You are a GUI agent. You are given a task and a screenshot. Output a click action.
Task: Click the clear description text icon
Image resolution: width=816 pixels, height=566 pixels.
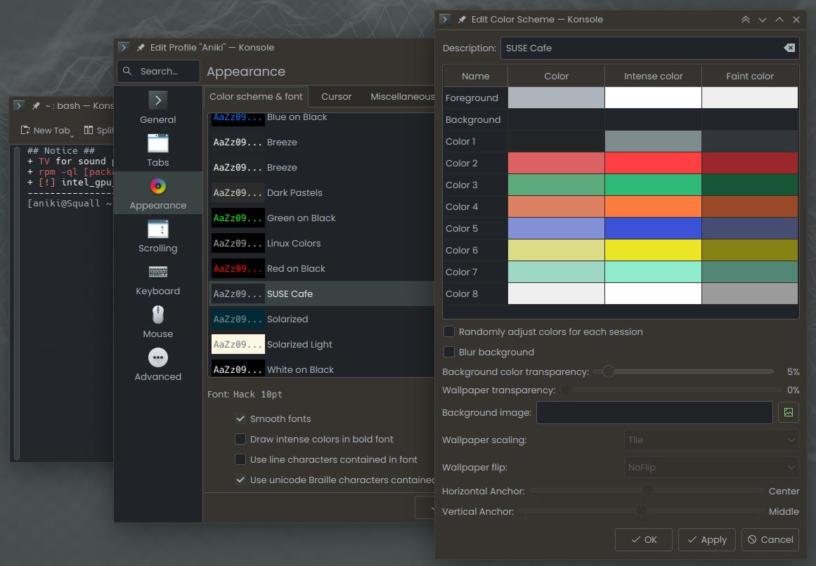[789, 48]
